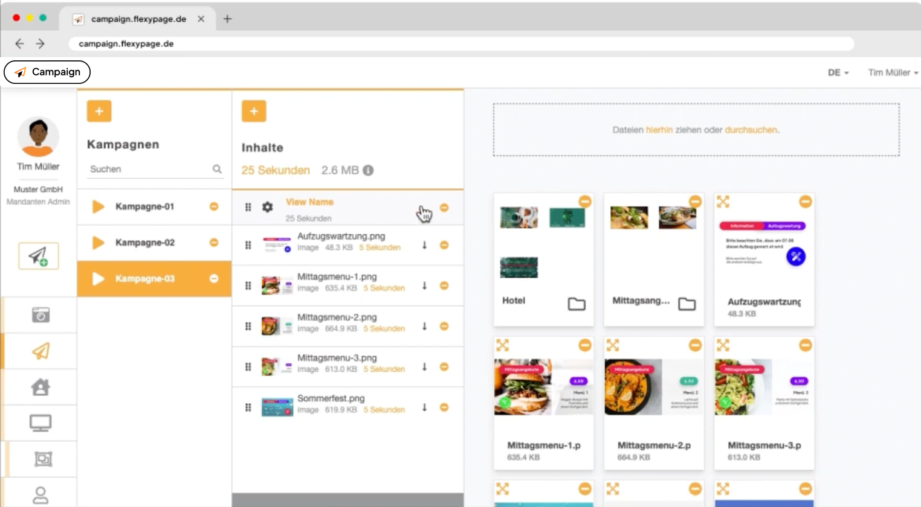The image size is (921, 507).
Task: Remove Aufzugswartzung.png from the content list
Action: click(x=444, y=245)
